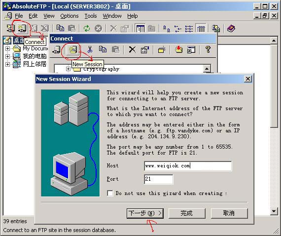
Task: Click the Port number input field
Action: point(159,179)
